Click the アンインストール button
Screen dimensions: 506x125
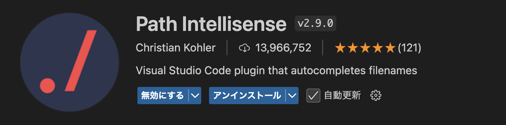point(247,96)
